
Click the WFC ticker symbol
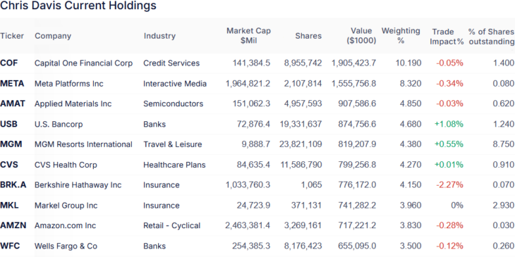10,246
